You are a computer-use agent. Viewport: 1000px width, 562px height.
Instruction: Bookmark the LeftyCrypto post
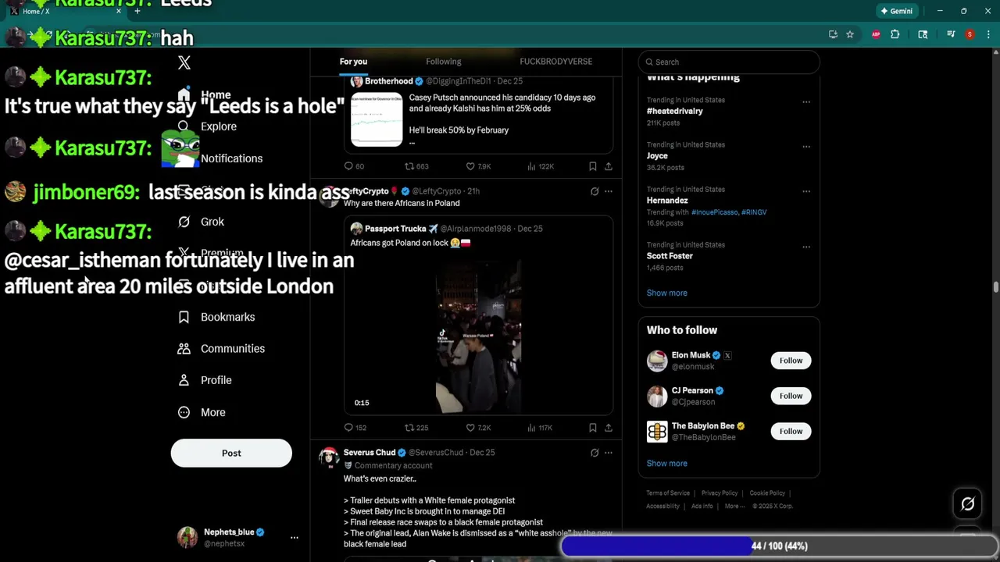[x=593, y=428]
